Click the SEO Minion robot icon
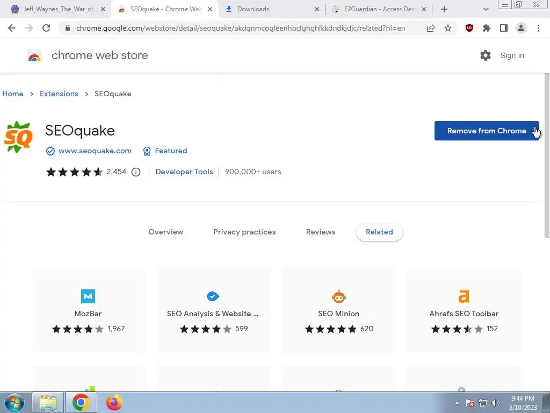The image size is (550, 413). point(338,296)
